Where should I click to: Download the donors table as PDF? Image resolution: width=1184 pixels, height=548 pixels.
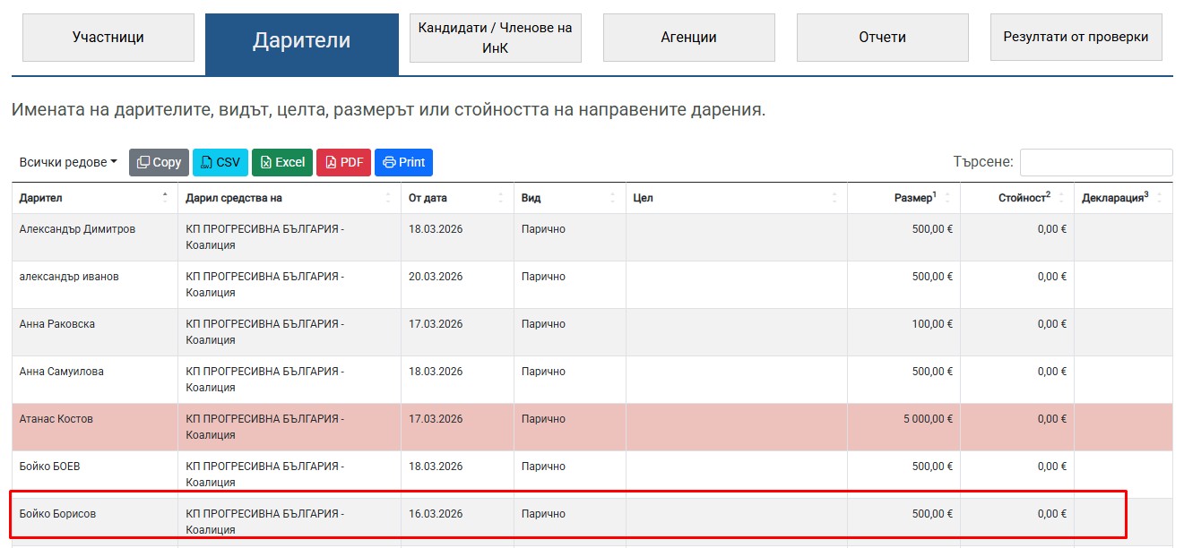(x=343, y=162)
